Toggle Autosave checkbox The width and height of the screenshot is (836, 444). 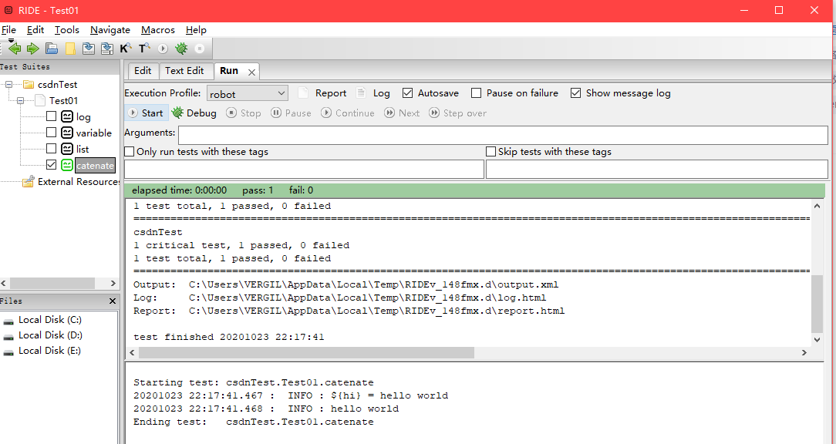407,92
